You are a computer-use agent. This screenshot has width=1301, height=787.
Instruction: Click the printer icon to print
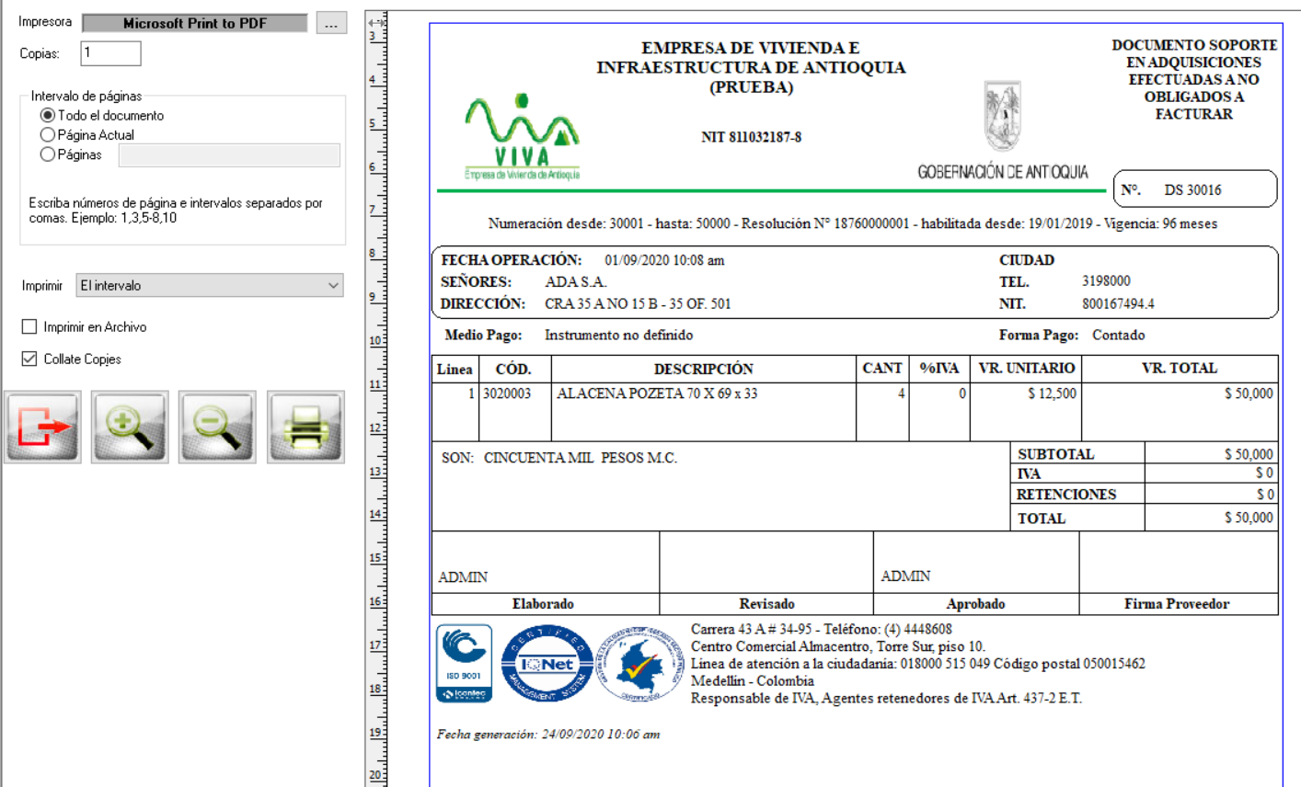[x=305, y=427]
